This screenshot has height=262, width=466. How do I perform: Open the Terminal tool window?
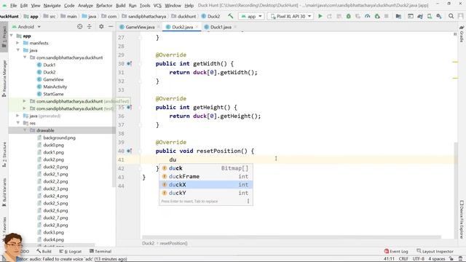tap(100, 251)
